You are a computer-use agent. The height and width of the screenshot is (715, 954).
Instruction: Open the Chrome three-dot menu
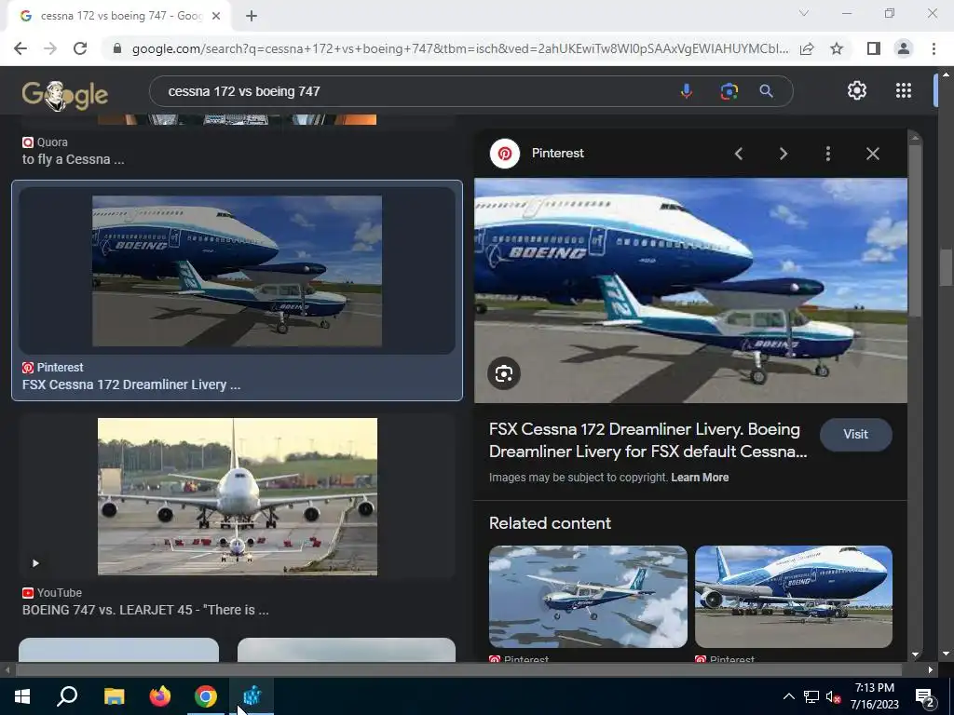pyautogui.click(x=934, y=48)
